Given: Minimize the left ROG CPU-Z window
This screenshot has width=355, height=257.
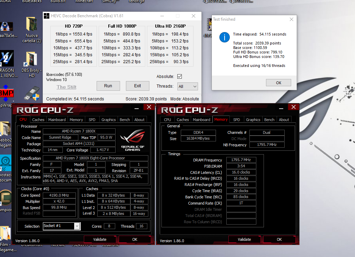Looking at the screenshot, I should 137,108.
